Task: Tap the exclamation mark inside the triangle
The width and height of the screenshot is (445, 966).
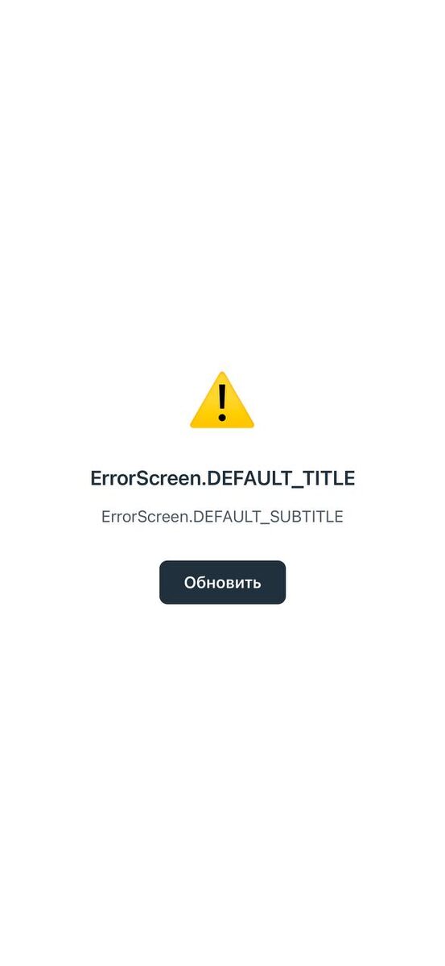Action: click(222, 402)
